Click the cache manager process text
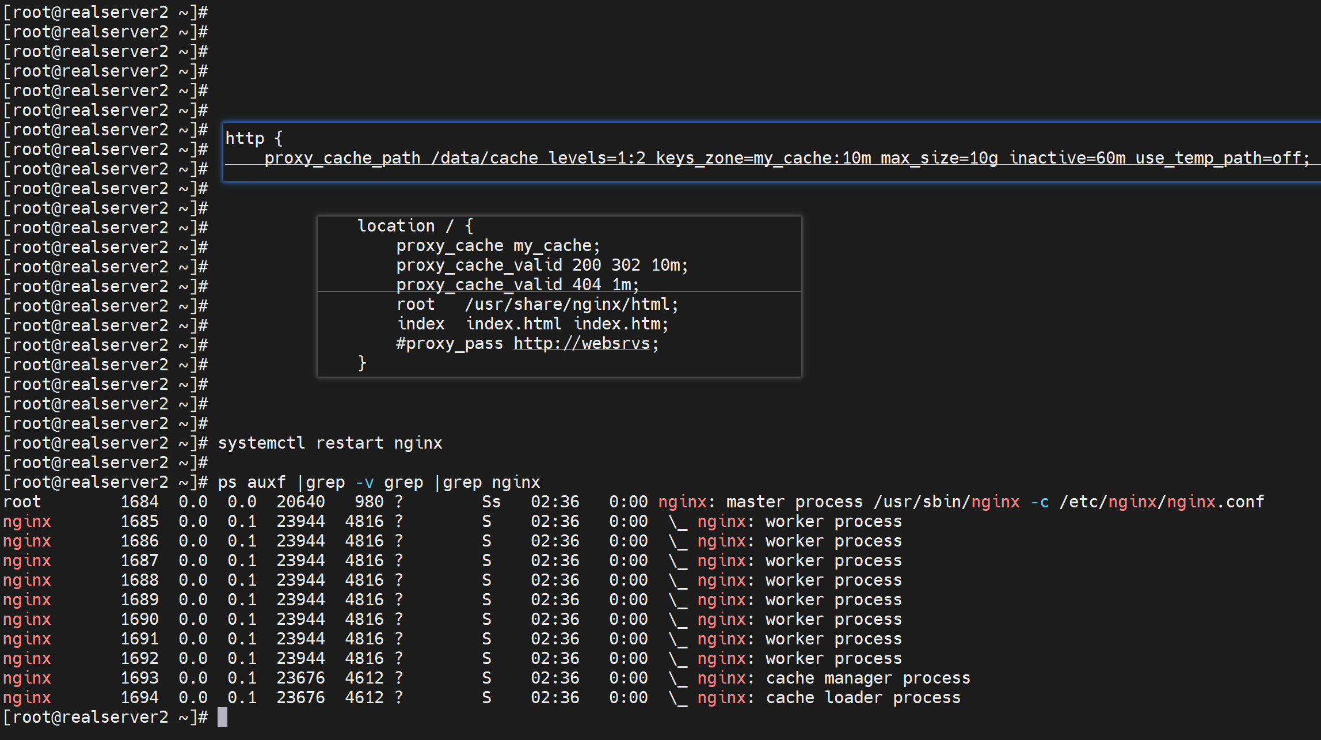Viewport: 1321px width, 740px height. [867, 678]
